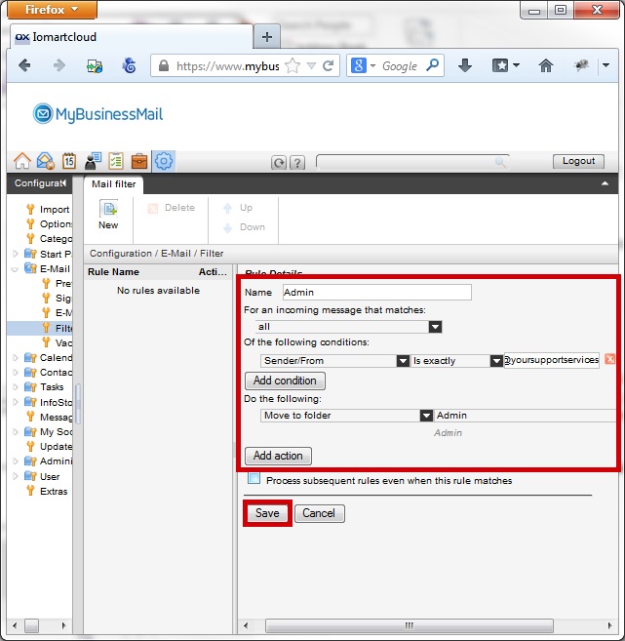Click the Add condition button
This screenshot has height=641, width=625.
pos(285,381)
